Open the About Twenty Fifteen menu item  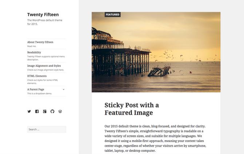[40, 42]
